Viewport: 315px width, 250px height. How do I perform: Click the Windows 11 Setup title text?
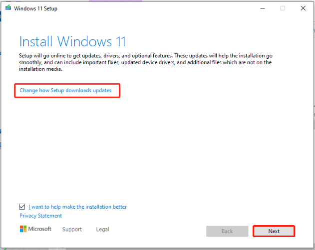35,8
